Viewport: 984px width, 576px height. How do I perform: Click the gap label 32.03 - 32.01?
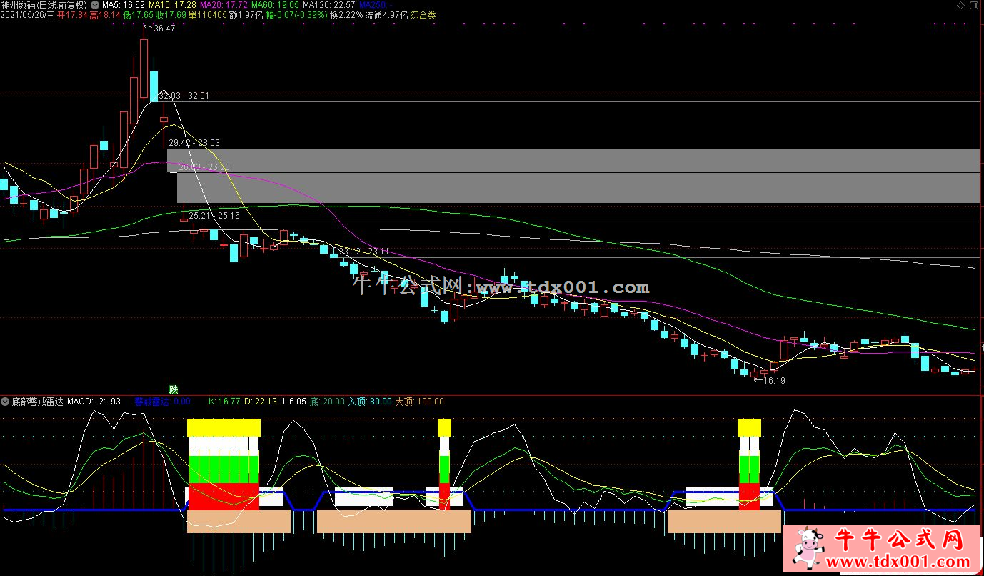click(x=184, y=95)
